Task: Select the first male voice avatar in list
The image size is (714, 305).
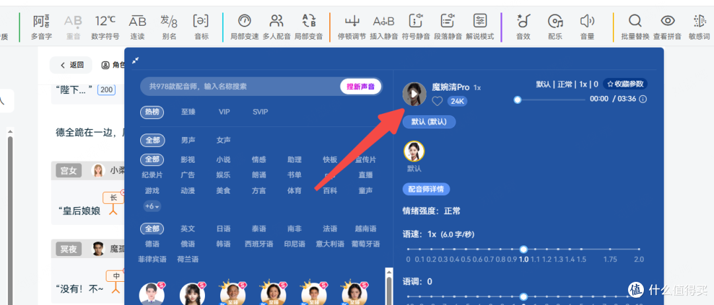Action: click(x=151, y=294)
